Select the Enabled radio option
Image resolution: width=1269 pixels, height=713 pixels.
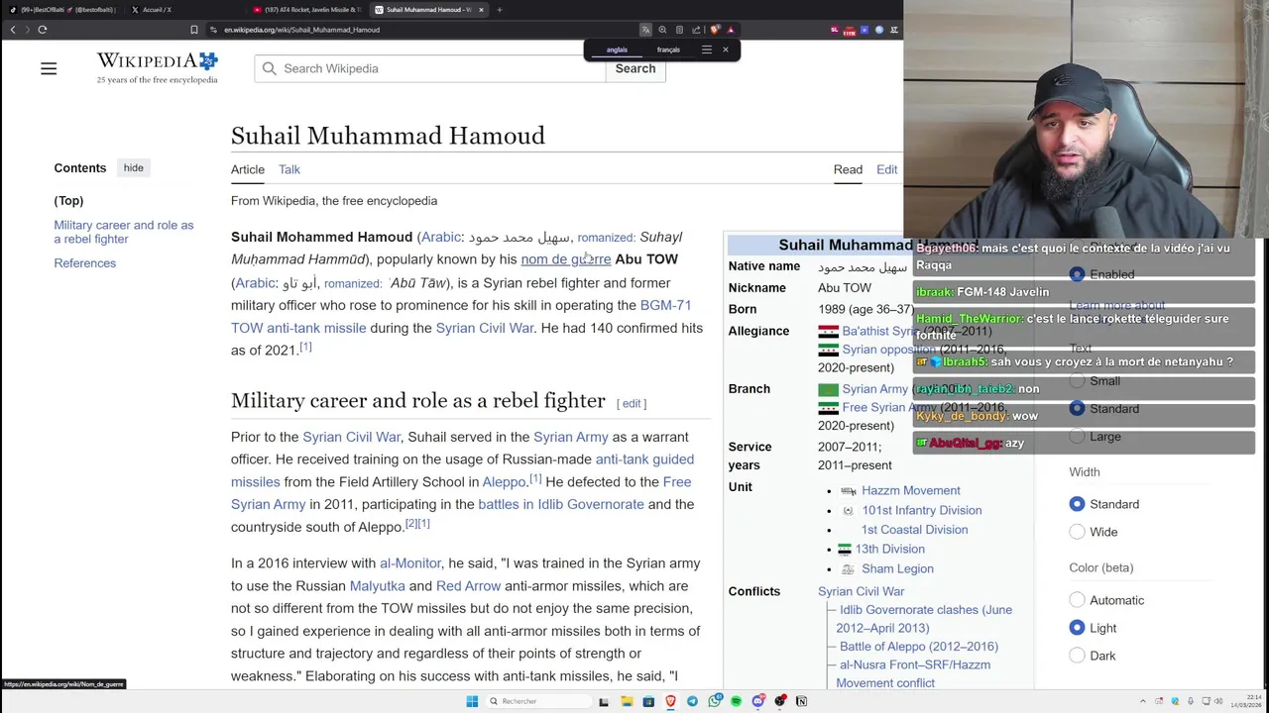pos(1077,274)
